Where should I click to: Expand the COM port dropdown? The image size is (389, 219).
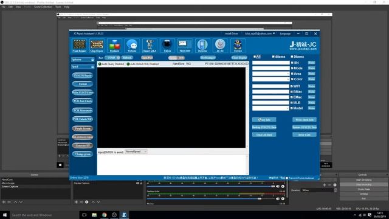tap(118, 58)
